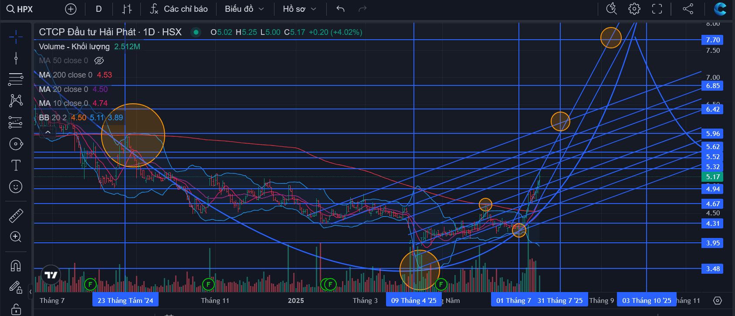Show the hidden MA 50 indicator
This screenshot has width=735, height=316.
pos(99,61)
